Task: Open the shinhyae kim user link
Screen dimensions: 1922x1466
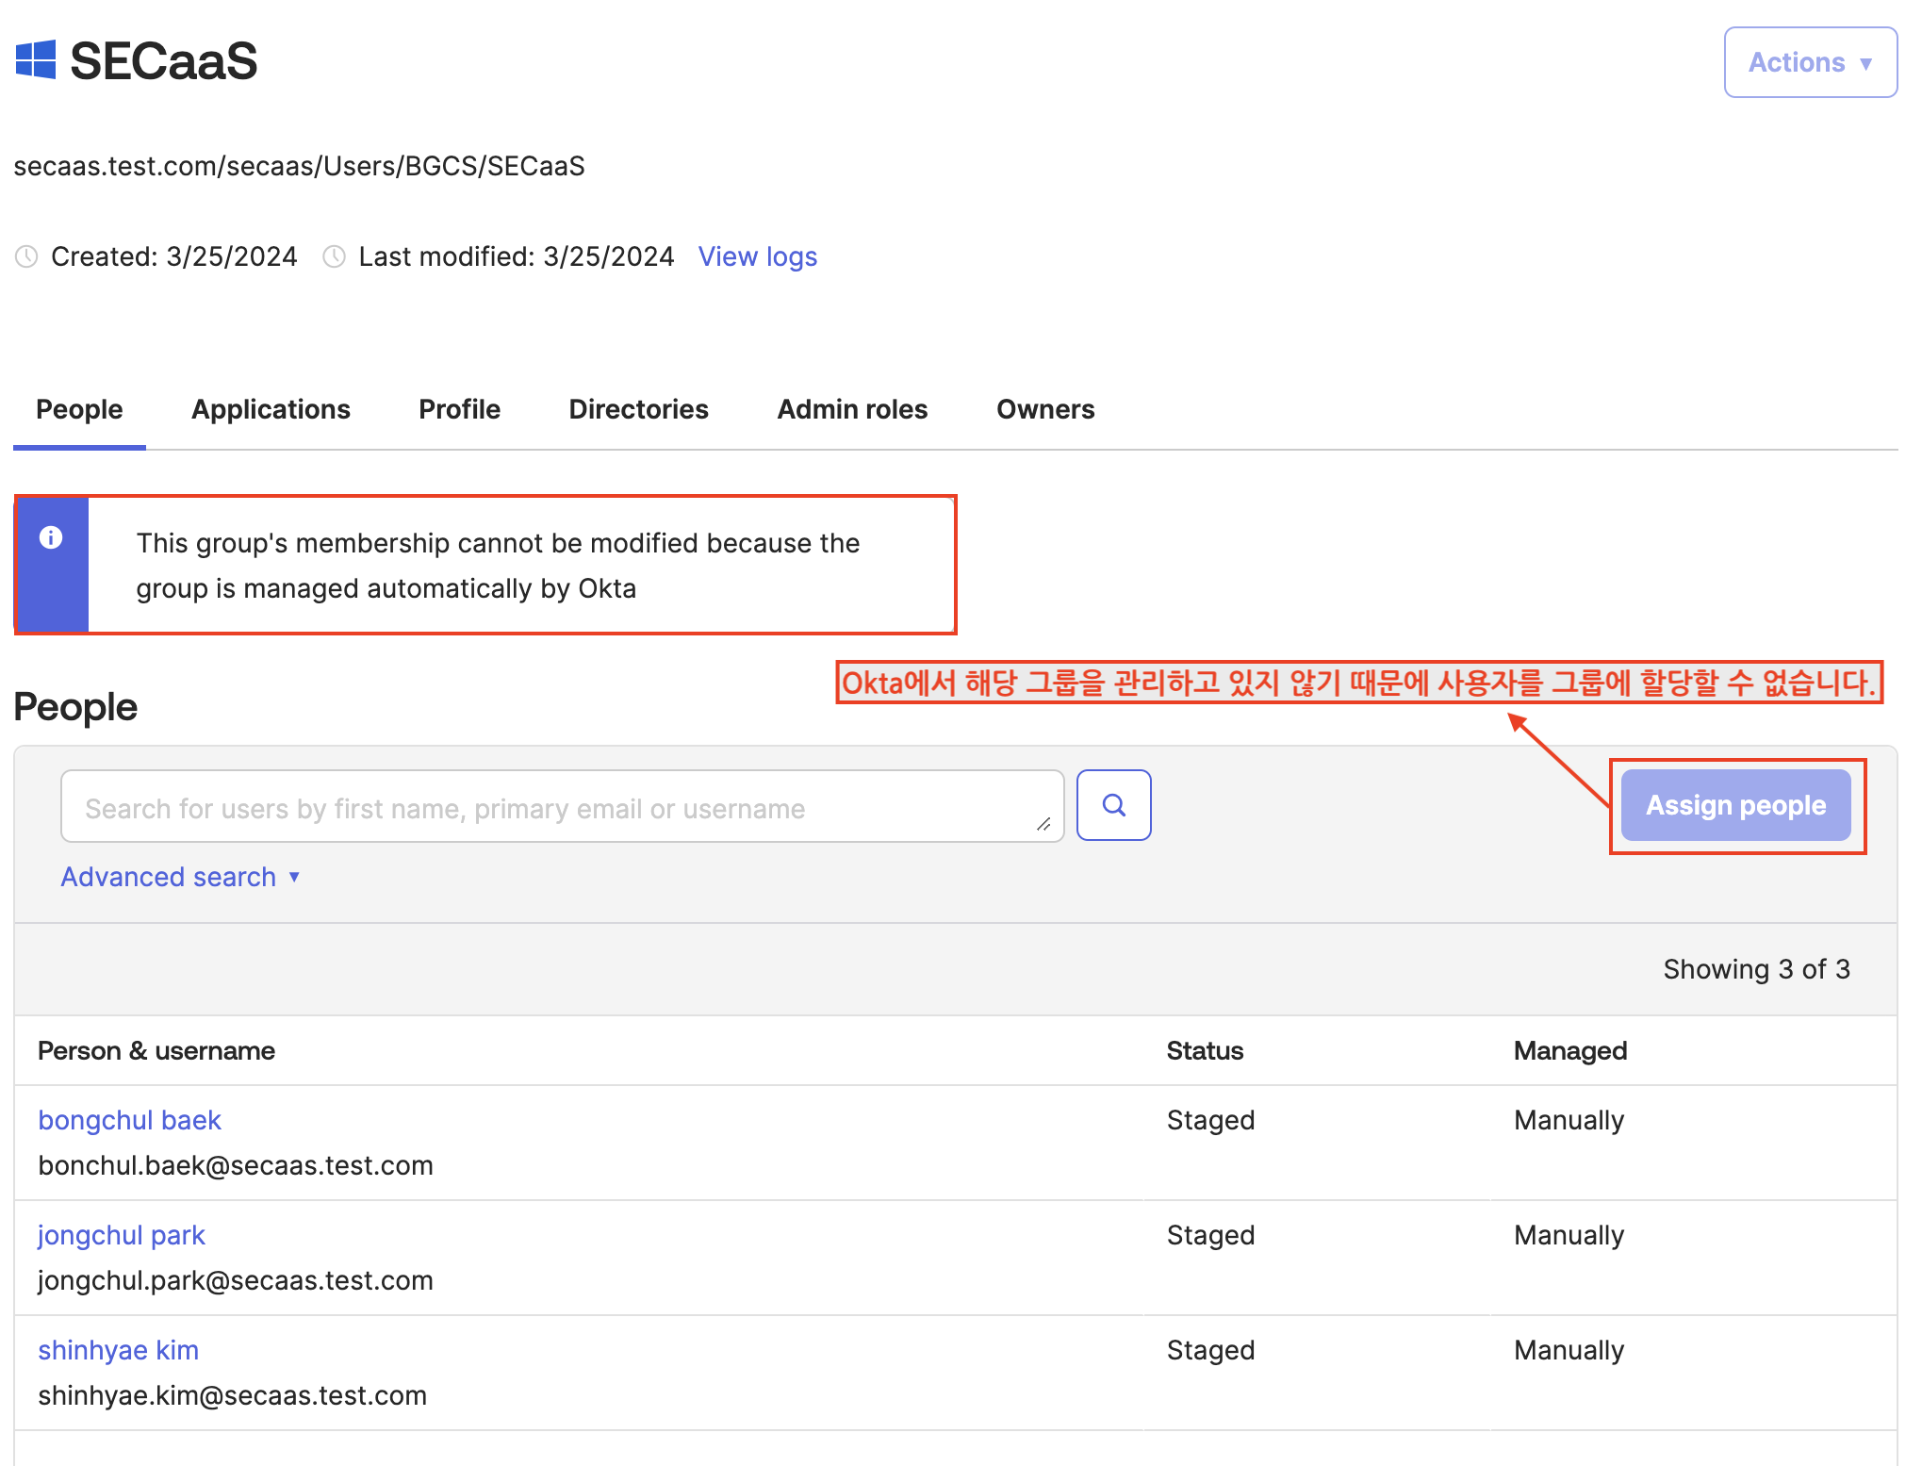Action: click(x=118, y=1350)
